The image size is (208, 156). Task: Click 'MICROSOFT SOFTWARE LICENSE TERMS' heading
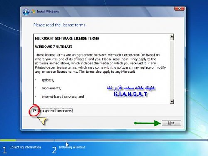(67, 38)
